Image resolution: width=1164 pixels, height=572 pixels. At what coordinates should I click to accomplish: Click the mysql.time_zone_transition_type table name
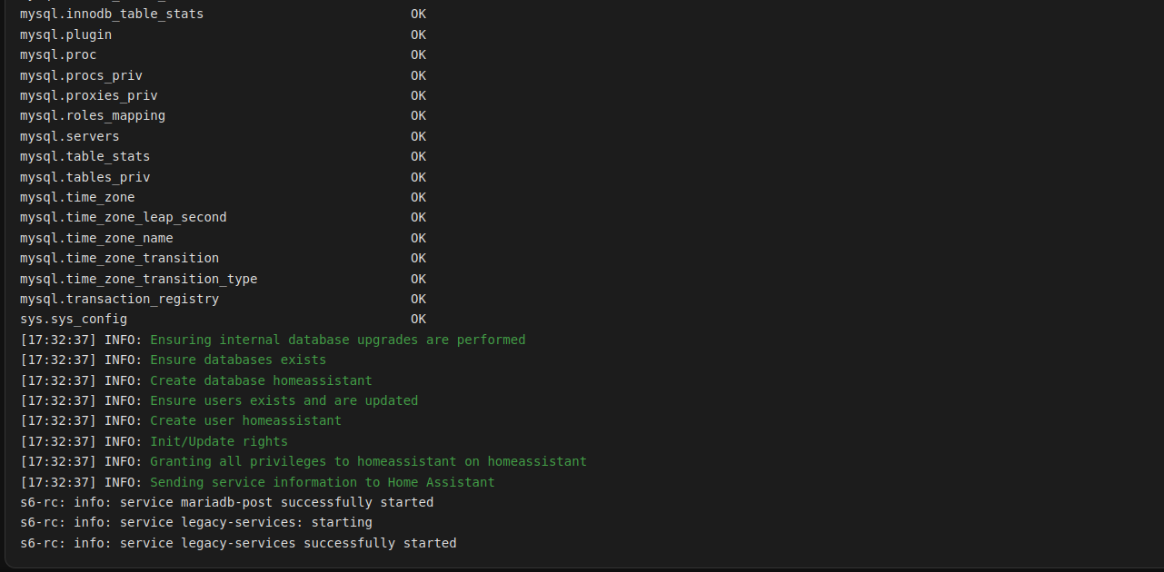tap(139, 279)
